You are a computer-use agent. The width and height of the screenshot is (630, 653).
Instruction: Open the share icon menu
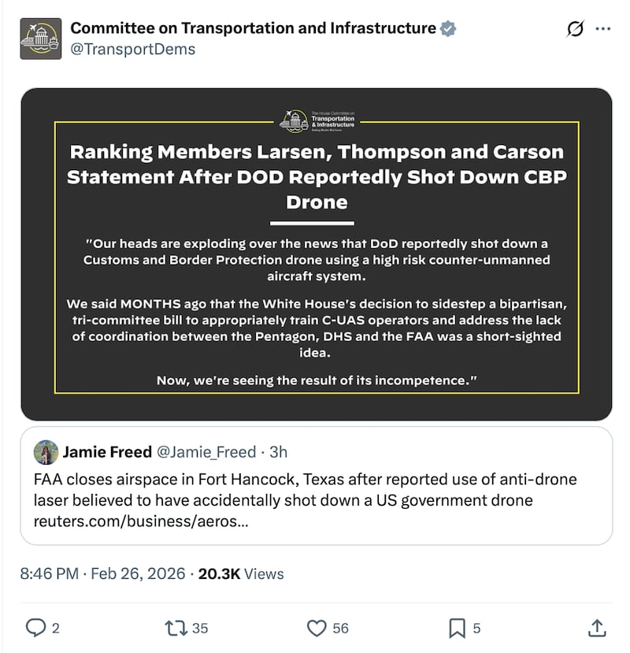(x=597, y=627)
